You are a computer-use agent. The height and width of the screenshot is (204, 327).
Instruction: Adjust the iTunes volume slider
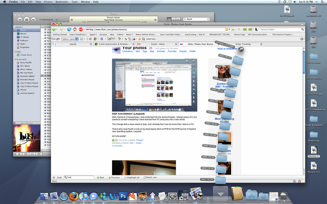click(48, 19)
